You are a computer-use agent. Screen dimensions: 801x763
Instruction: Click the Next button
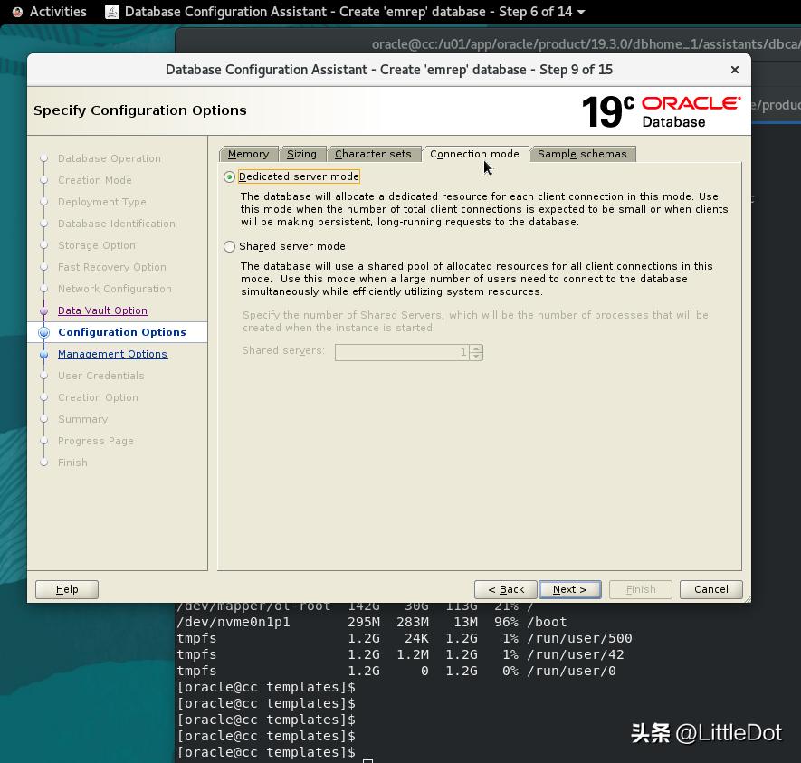coord(569,589)
